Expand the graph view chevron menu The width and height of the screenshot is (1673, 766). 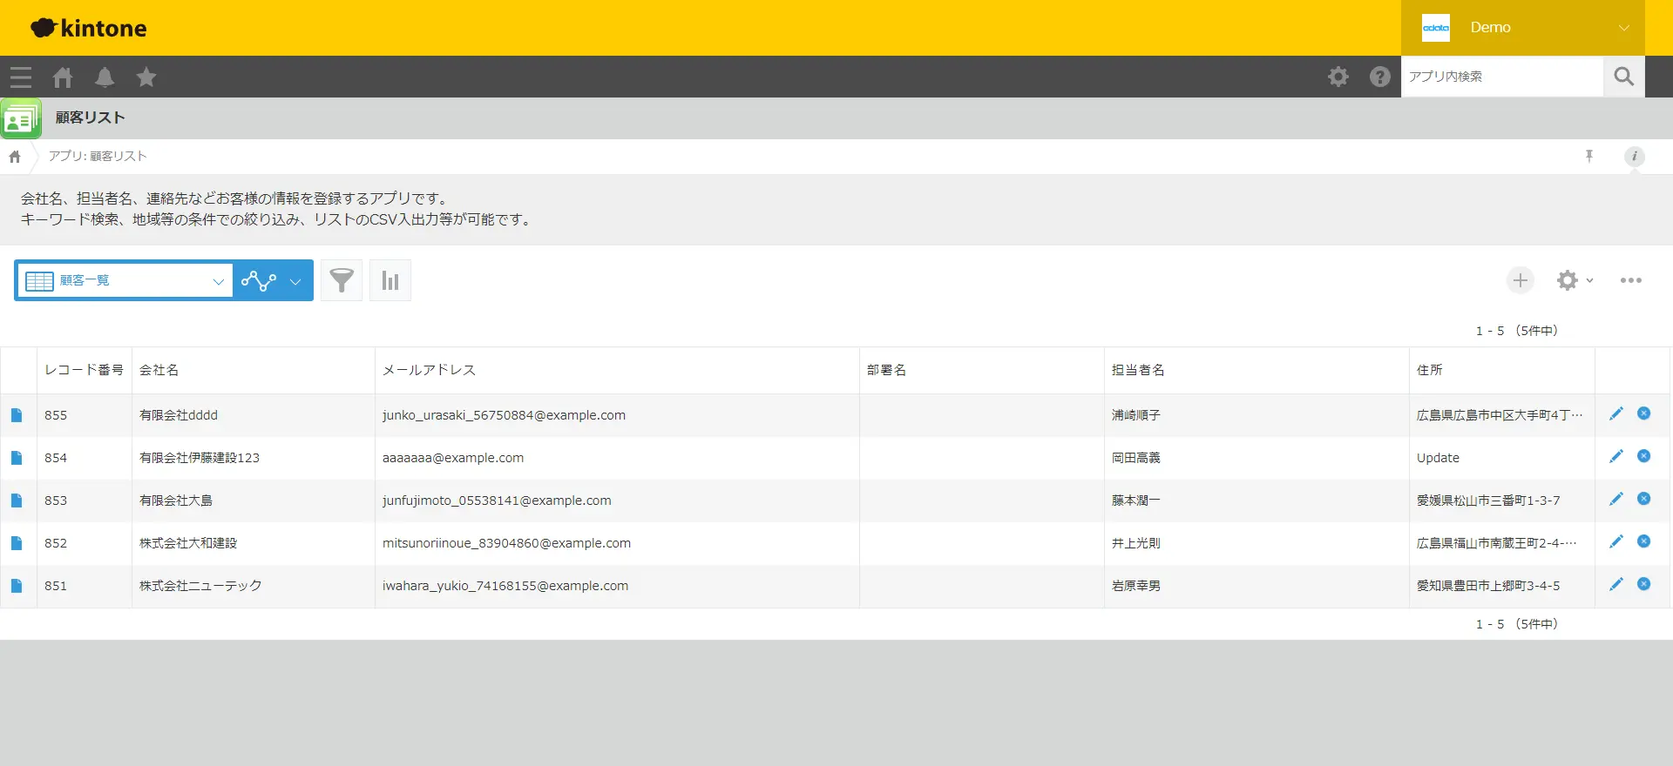coord(295,281)
